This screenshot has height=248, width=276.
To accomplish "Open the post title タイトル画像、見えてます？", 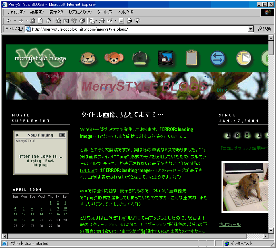I will 122,115.
